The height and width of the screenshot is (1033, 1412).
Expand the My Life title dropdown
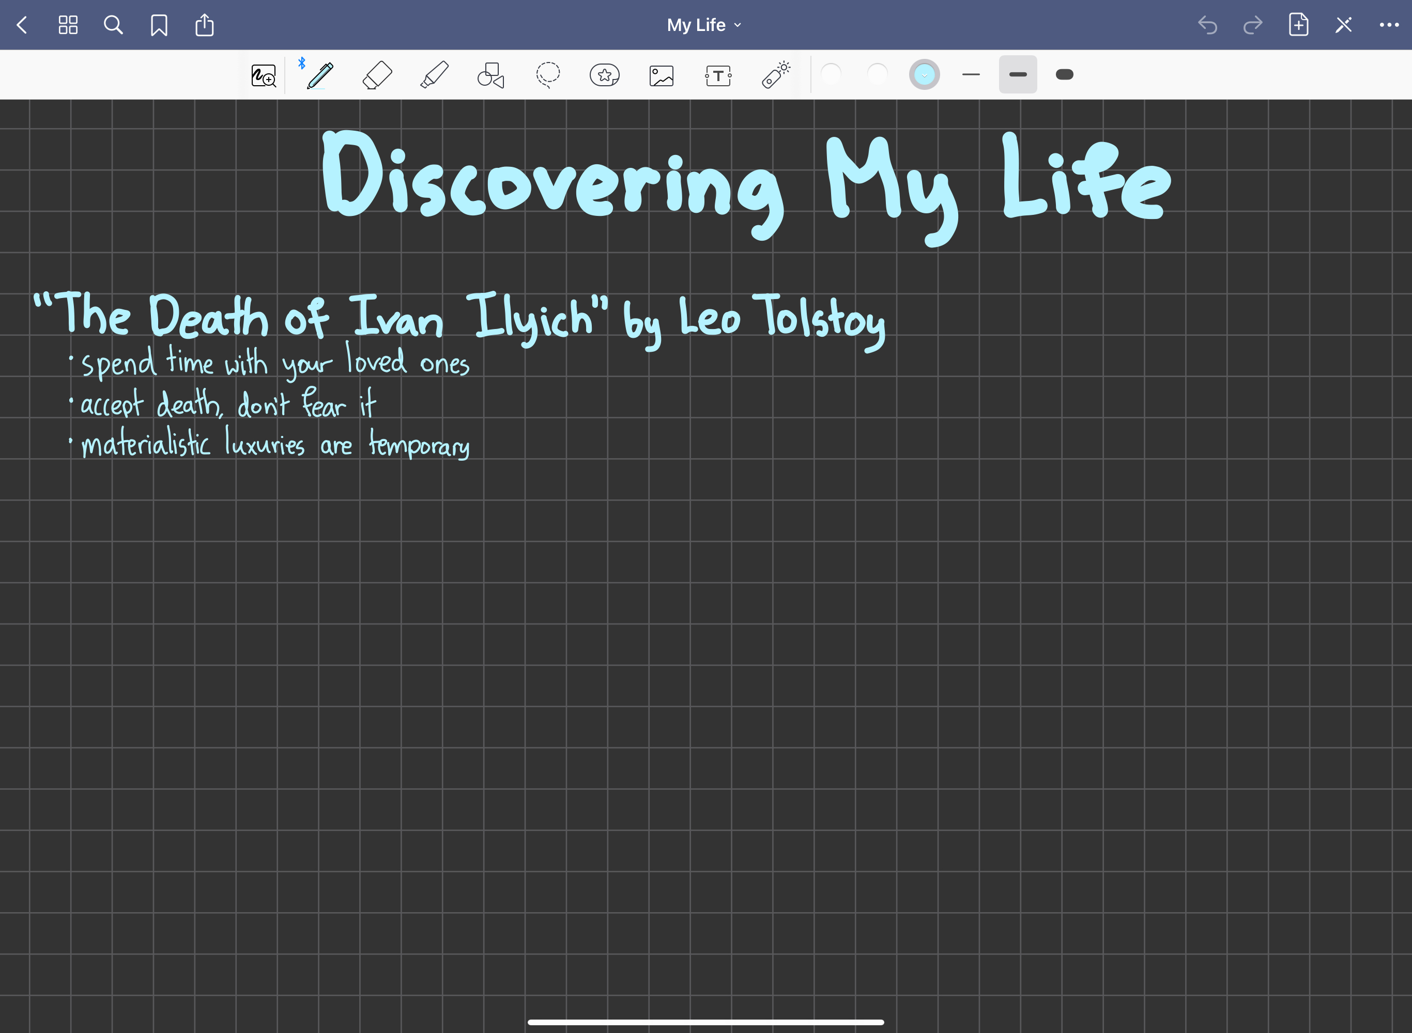pyautogui.click(x=704, y=25)
